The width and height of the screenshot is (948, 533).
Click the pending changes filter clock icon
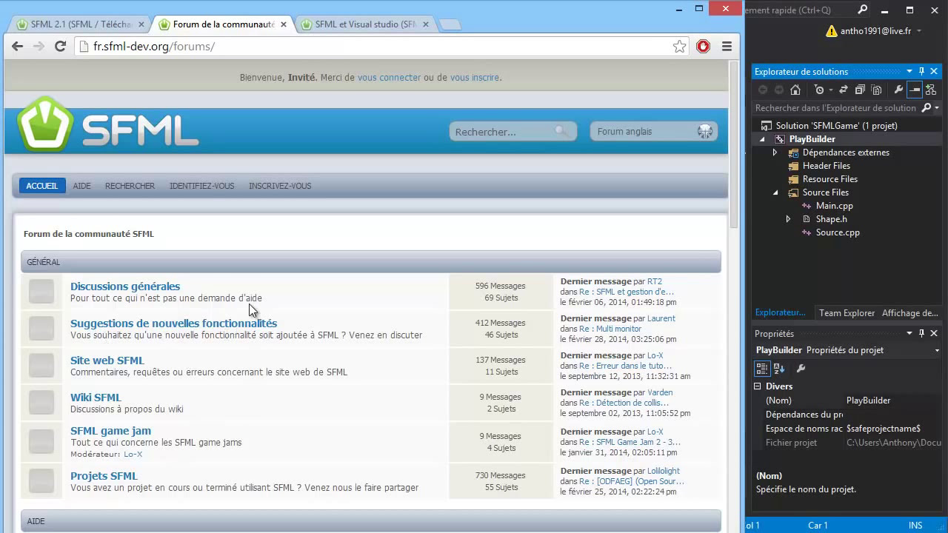tap(818, 90)
